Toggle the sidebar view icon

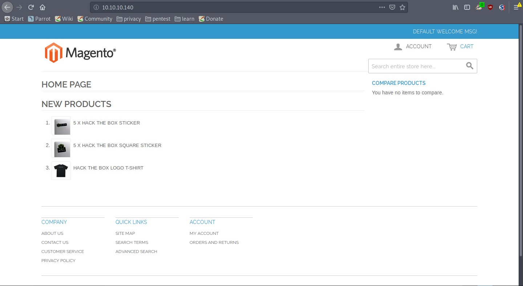tap(467, 7)
